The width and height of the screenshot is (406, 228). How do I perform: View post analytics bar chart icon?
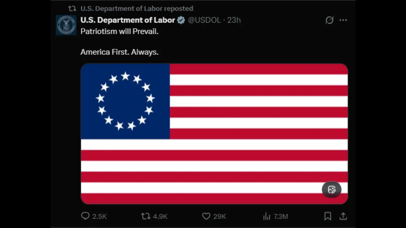pos(267,216)
